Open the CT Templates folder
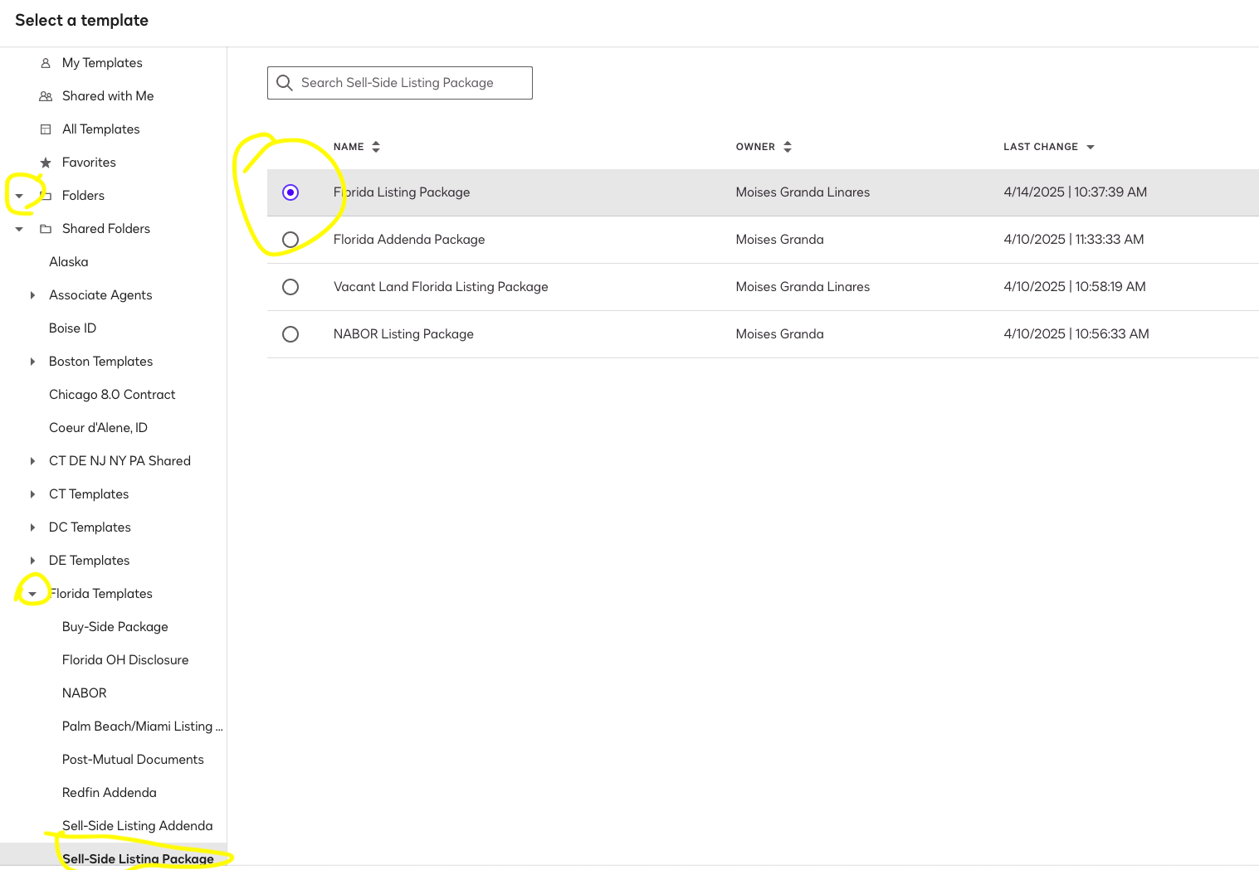Screen dimensions: 1259x870 click(89, 494)
